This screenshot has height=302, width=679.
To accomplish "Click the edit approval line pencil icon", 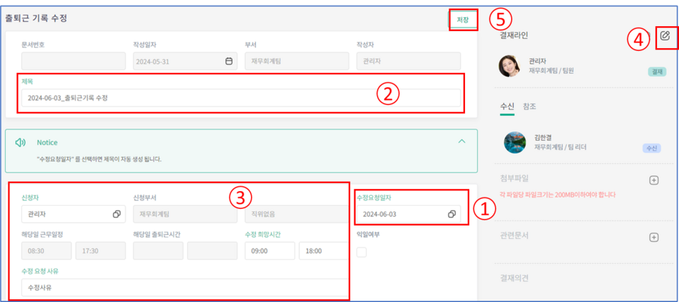I will click(665, 36).
